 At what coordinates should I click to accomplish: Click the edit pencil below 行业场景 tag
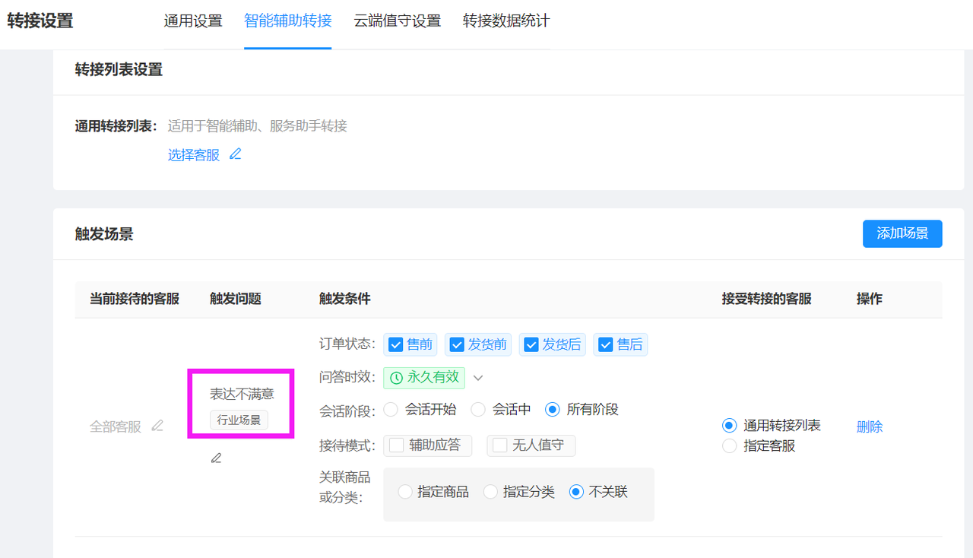tap(217, 458)
